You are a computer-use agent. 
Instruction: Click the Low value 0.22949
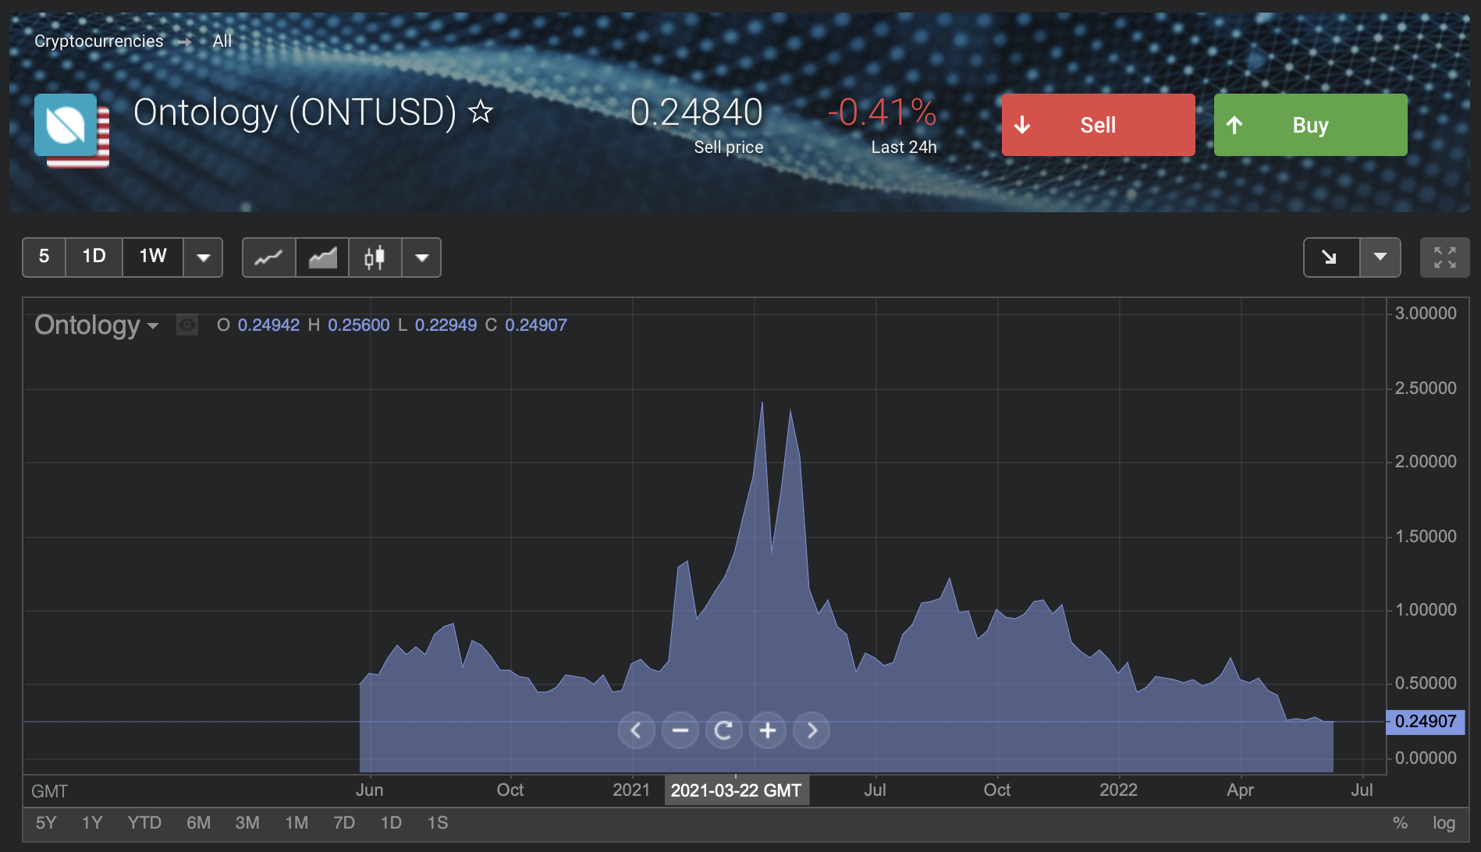[x=446, y=325]
